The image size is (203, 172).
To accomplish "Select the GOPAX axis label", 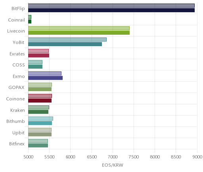I will coord(17,88).
